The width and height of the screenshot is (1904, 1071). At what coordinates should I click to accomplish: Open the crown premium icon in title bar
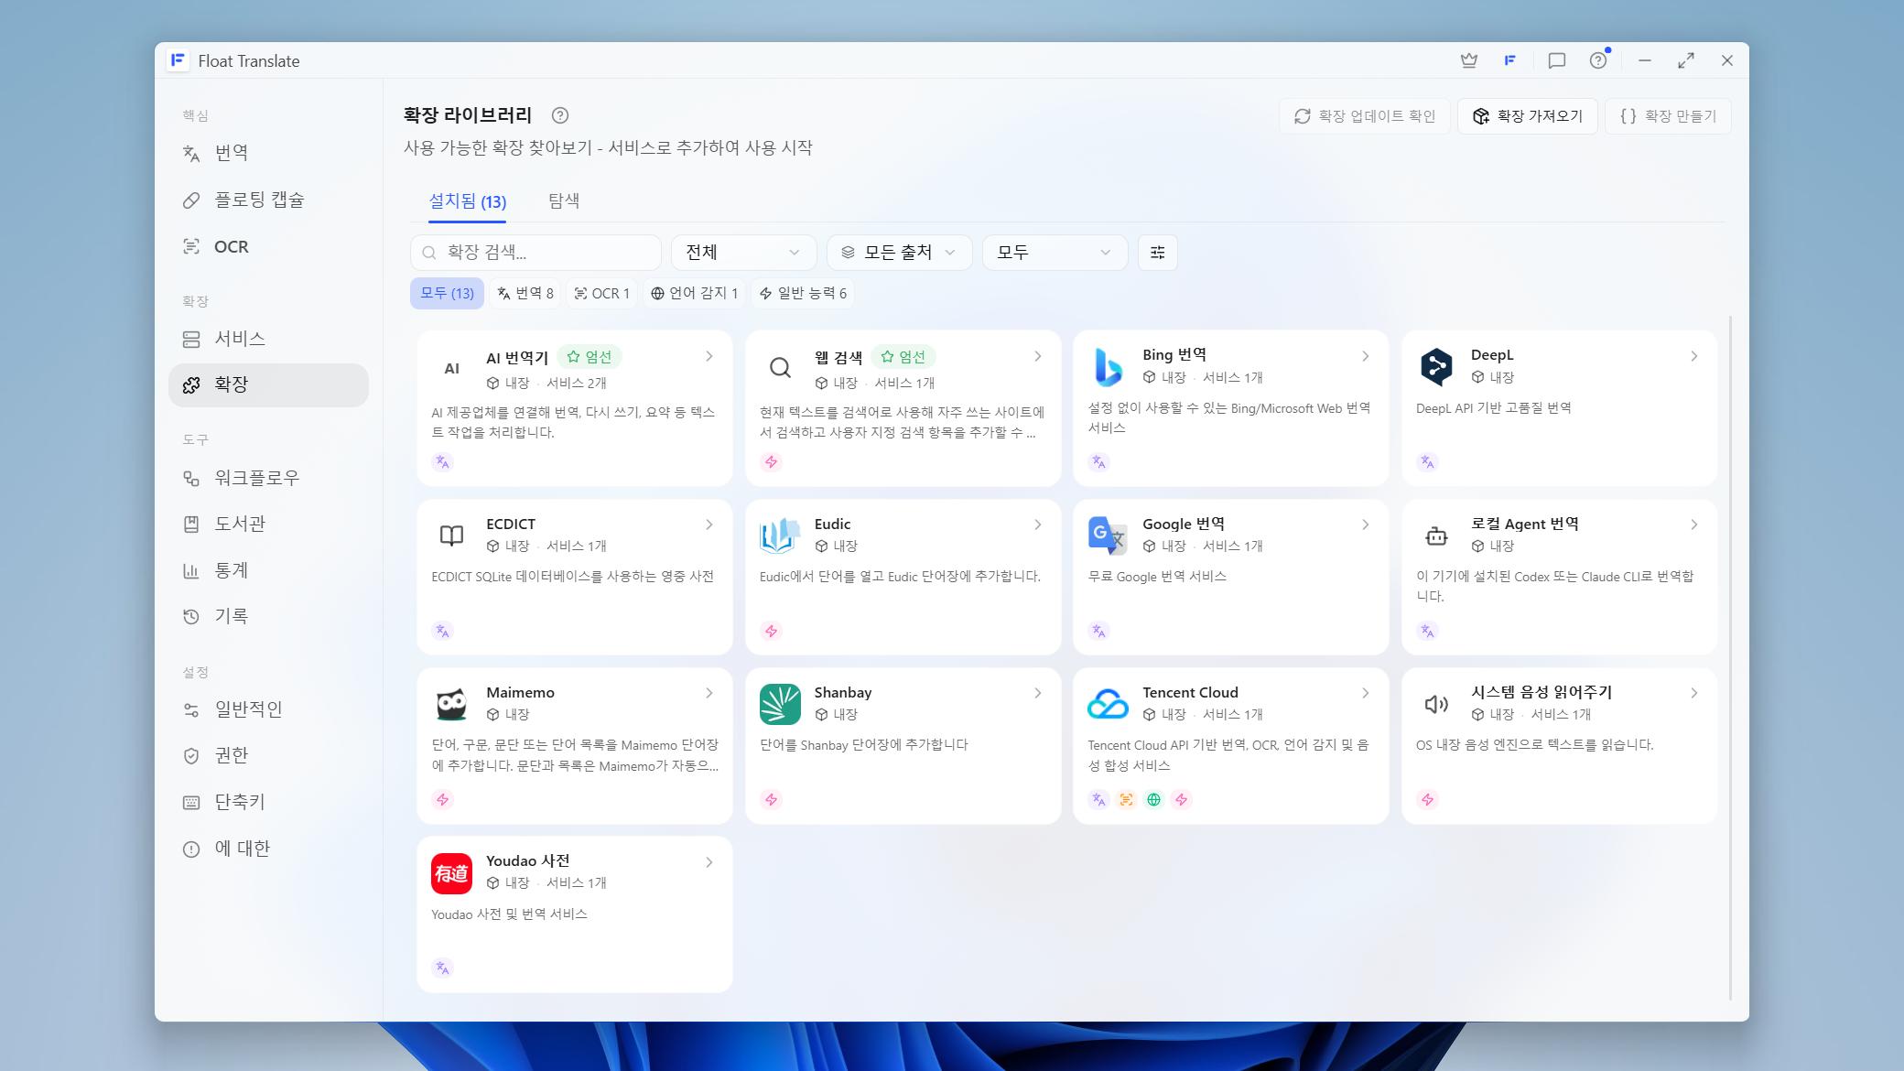point(1469,60)
